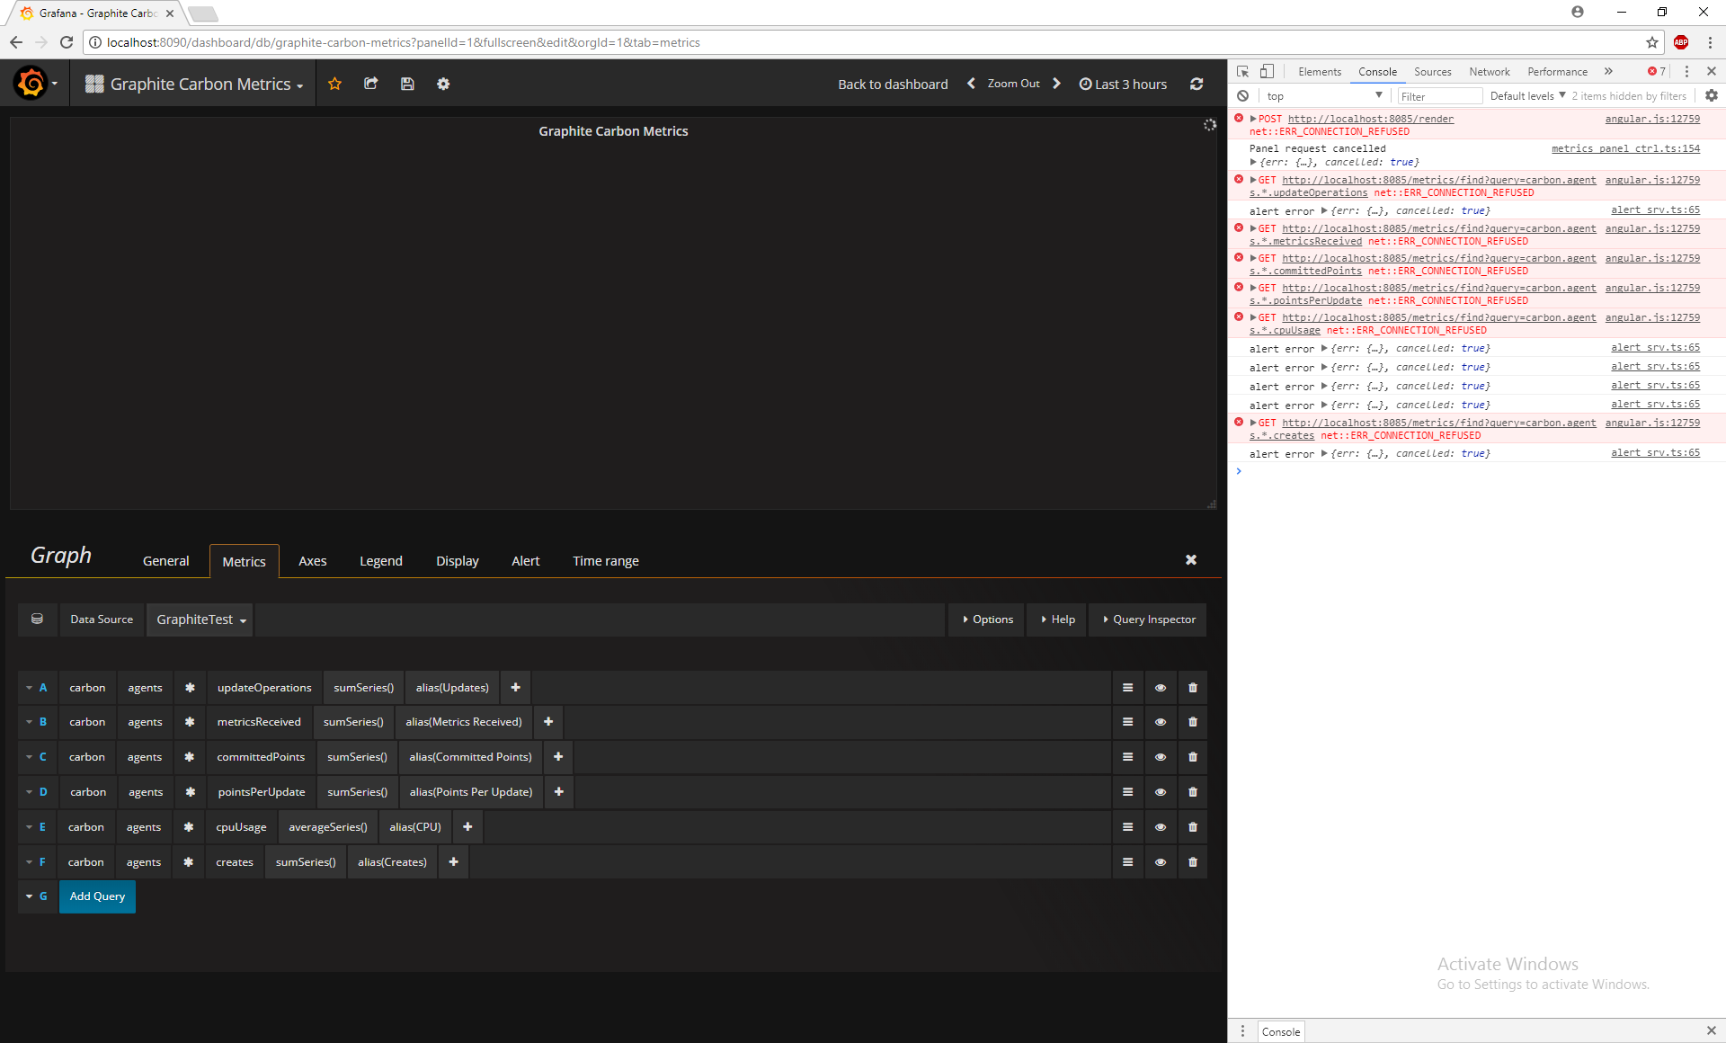Screen dimensions: 1726x1043
Task: Open the Network tab in DevTools
Action: (1489, 71)
